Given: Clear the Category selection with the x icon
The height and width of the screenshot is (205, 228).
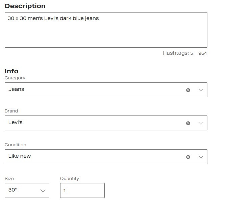Looking at the screenshot, I should 188,90.
